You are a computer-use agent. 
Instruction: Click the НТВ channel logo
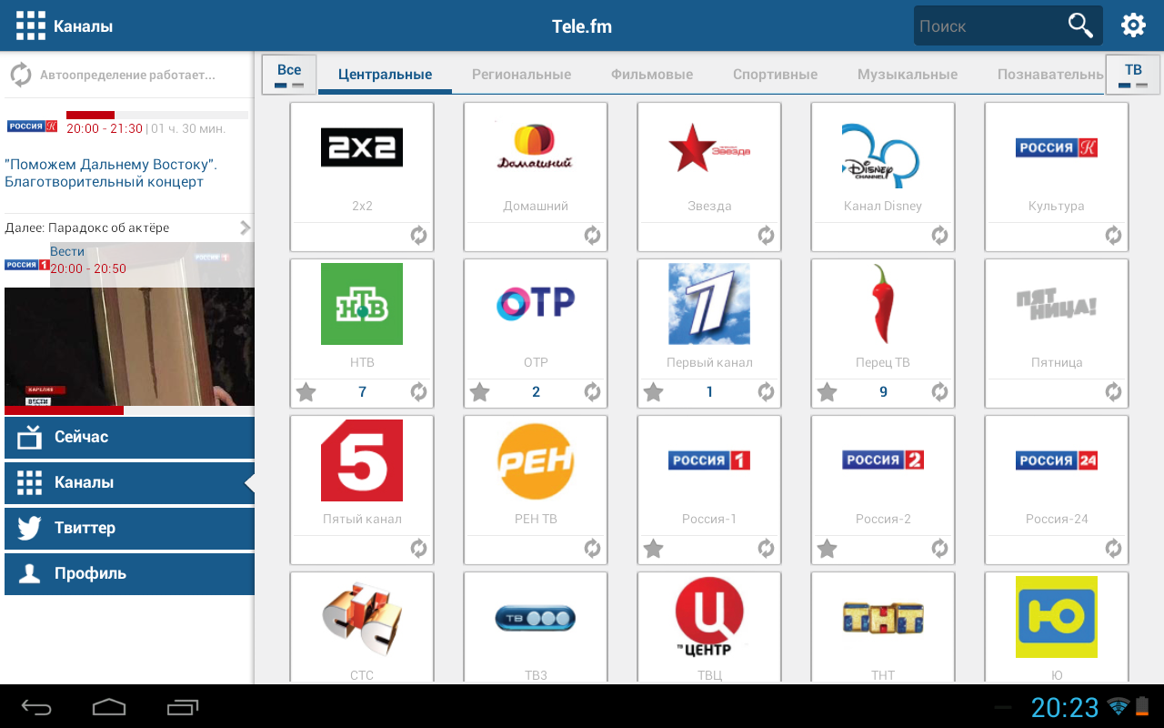click(362, 304)
